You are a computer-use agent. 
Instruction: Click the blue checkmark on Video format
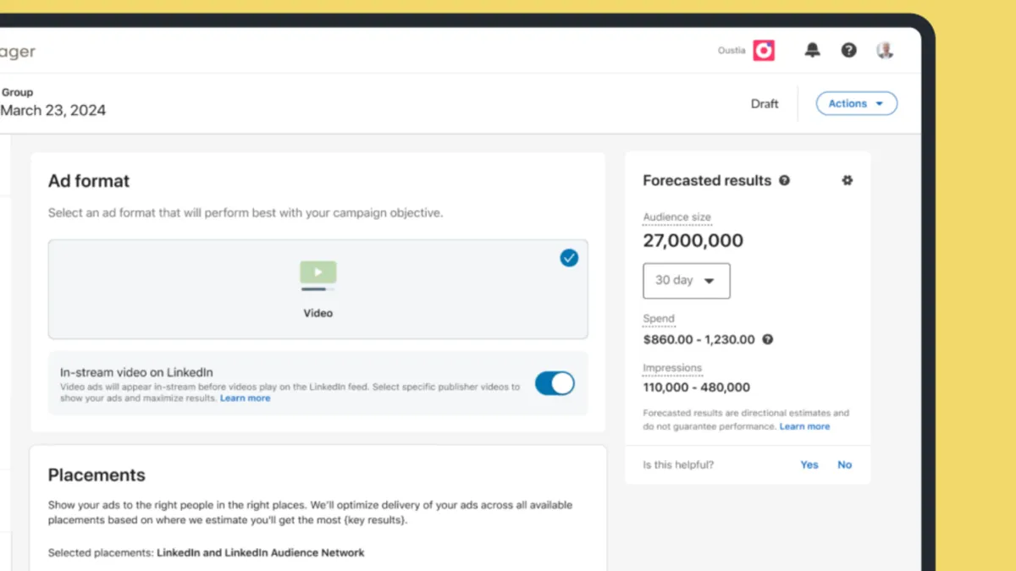tap(569, 257)
